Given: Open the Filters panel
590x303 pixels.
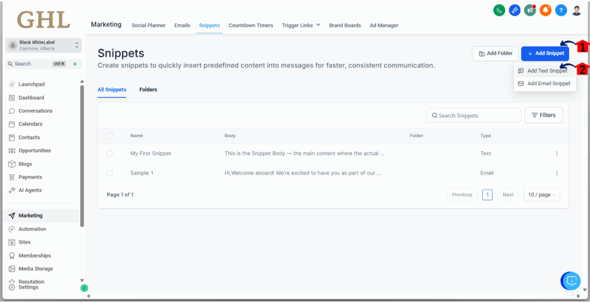Looking at the screenshot, I should coord(544,115).
